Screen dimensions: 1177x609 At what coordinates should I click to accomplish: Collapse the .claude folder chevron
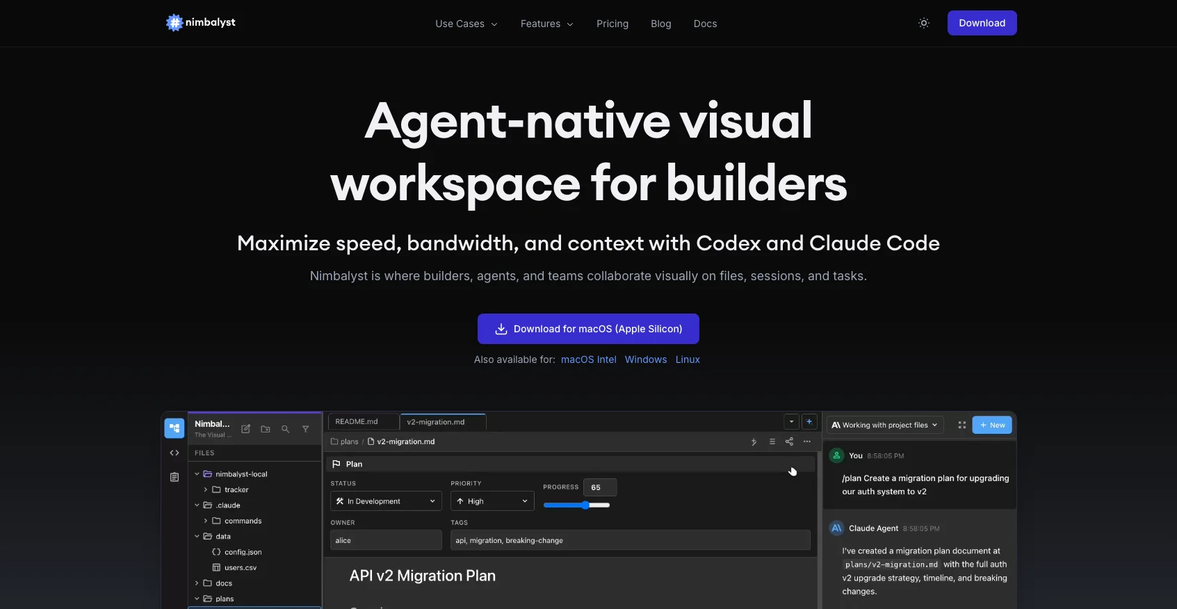pyautogui.click(x=197, y=505)
